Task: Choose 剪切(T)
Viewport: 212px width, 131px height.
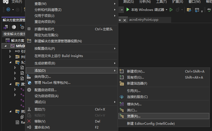Action: 72,109
